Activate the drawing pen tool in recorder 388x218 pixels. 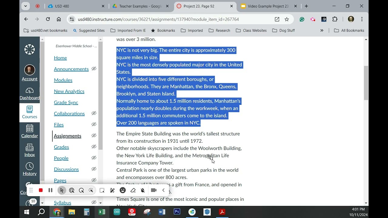tap(112, 190)
